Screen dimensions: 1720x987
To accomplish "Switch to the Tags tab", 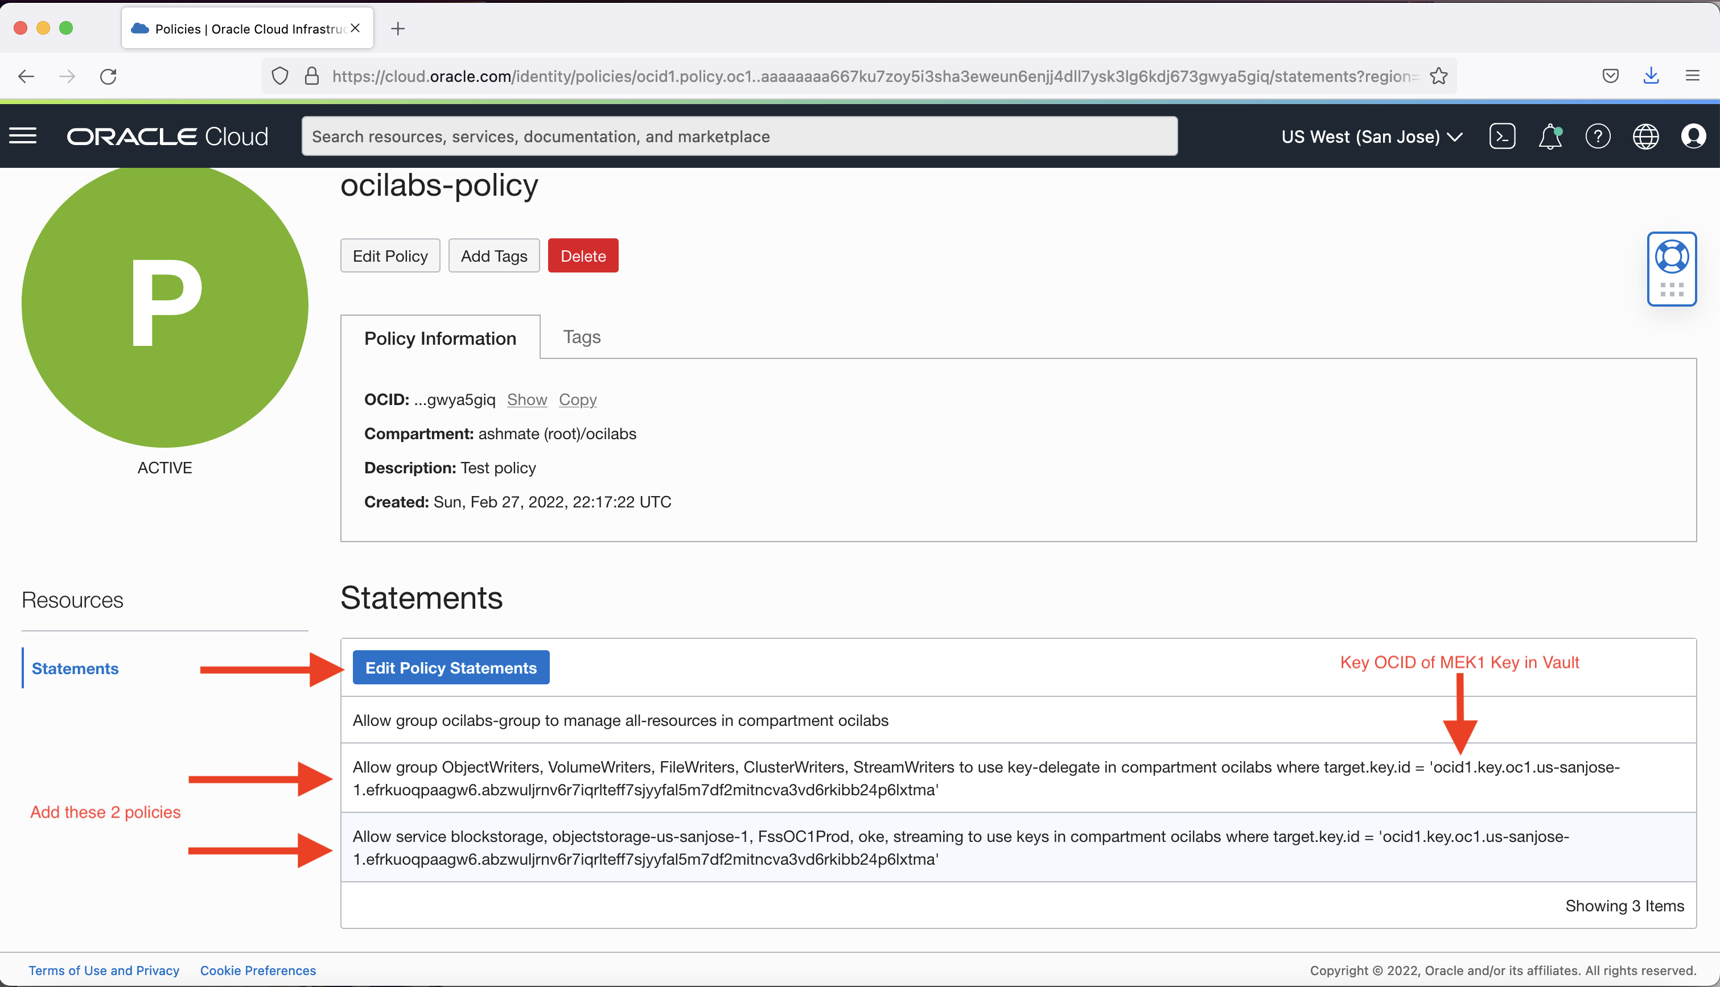I will [x=581, y=336].
